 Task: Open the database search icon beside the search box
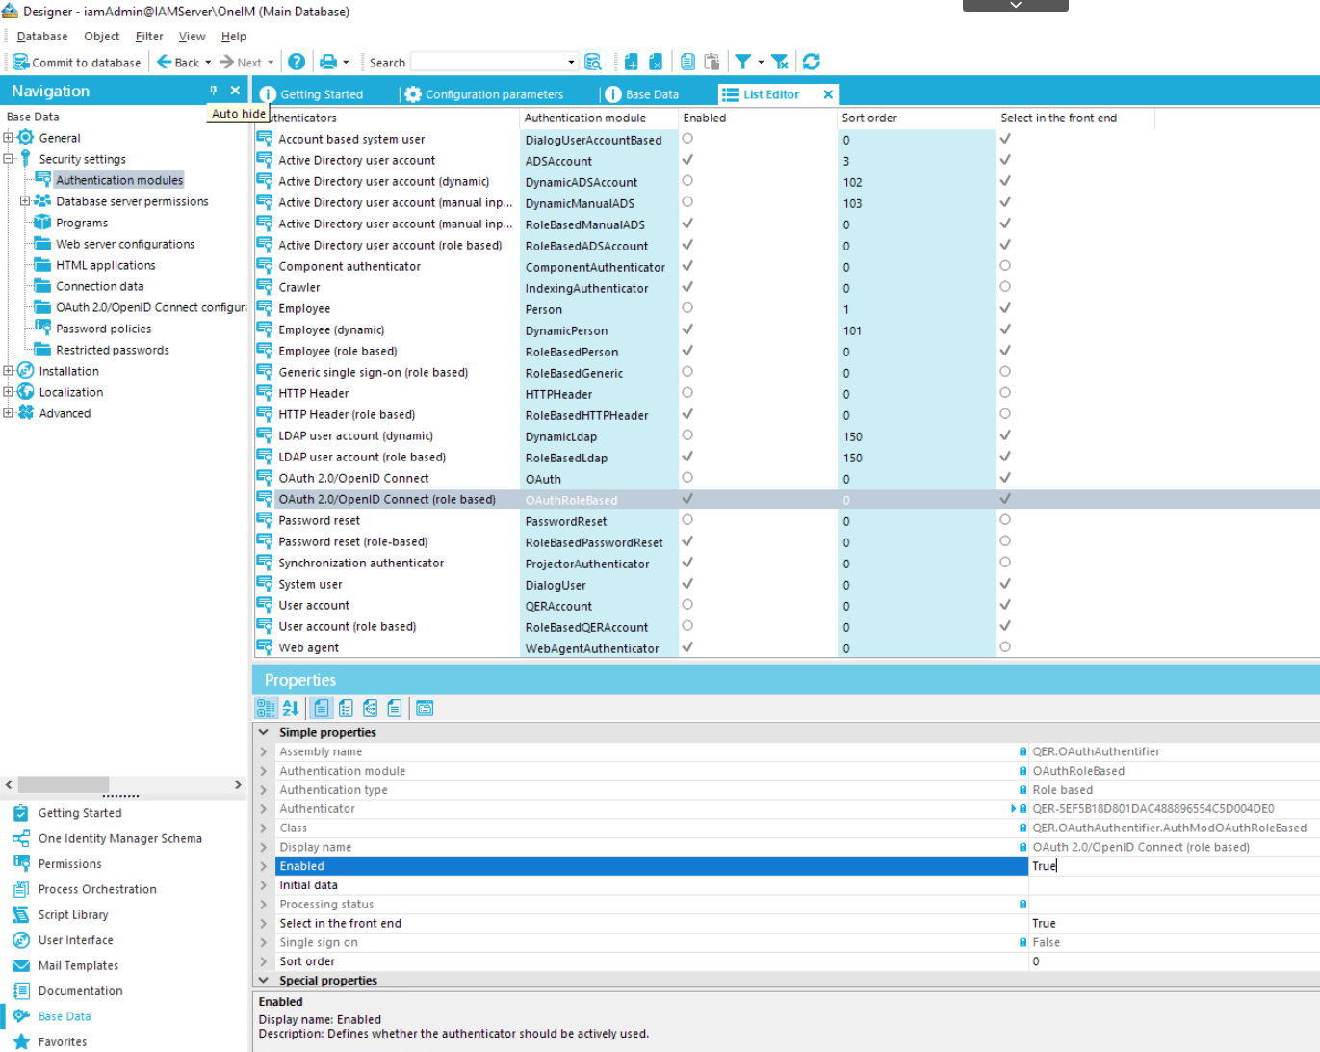(594, 61)
